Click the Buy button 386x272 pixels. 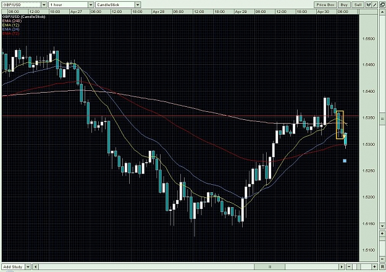click(344, 5)
